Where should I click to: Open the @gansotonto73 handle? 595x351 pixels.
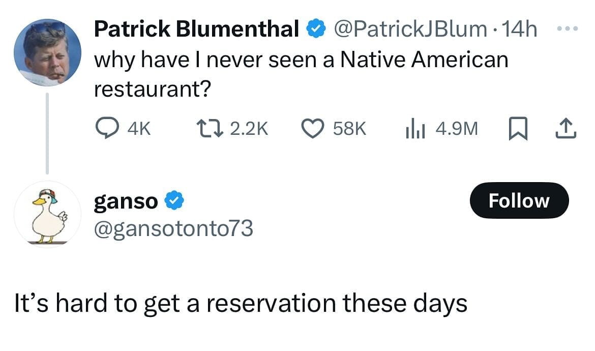point(173,229)
